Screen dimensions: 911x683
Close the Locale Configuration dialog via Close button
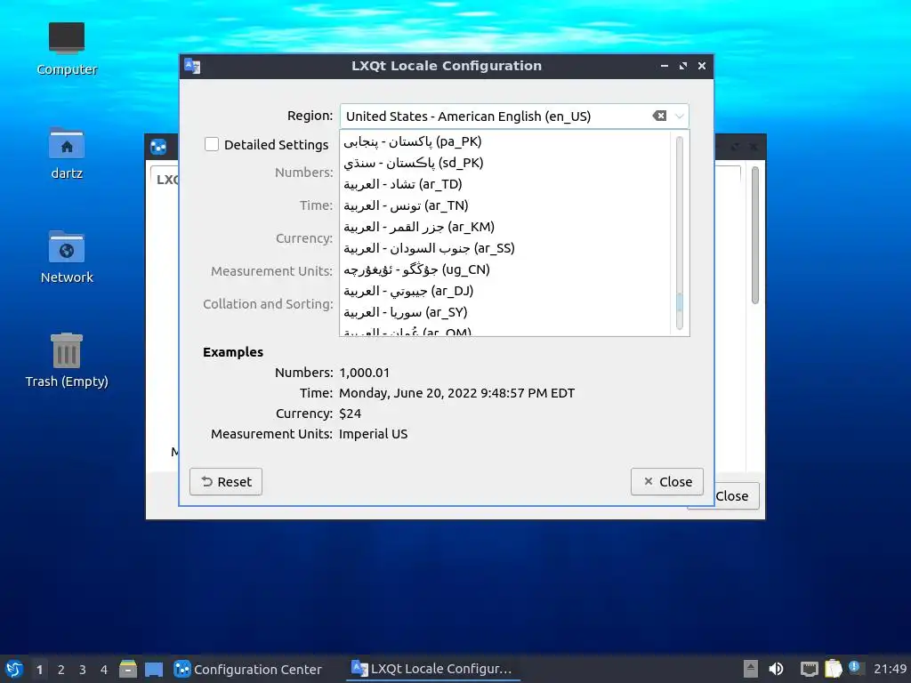click(667, 481)
